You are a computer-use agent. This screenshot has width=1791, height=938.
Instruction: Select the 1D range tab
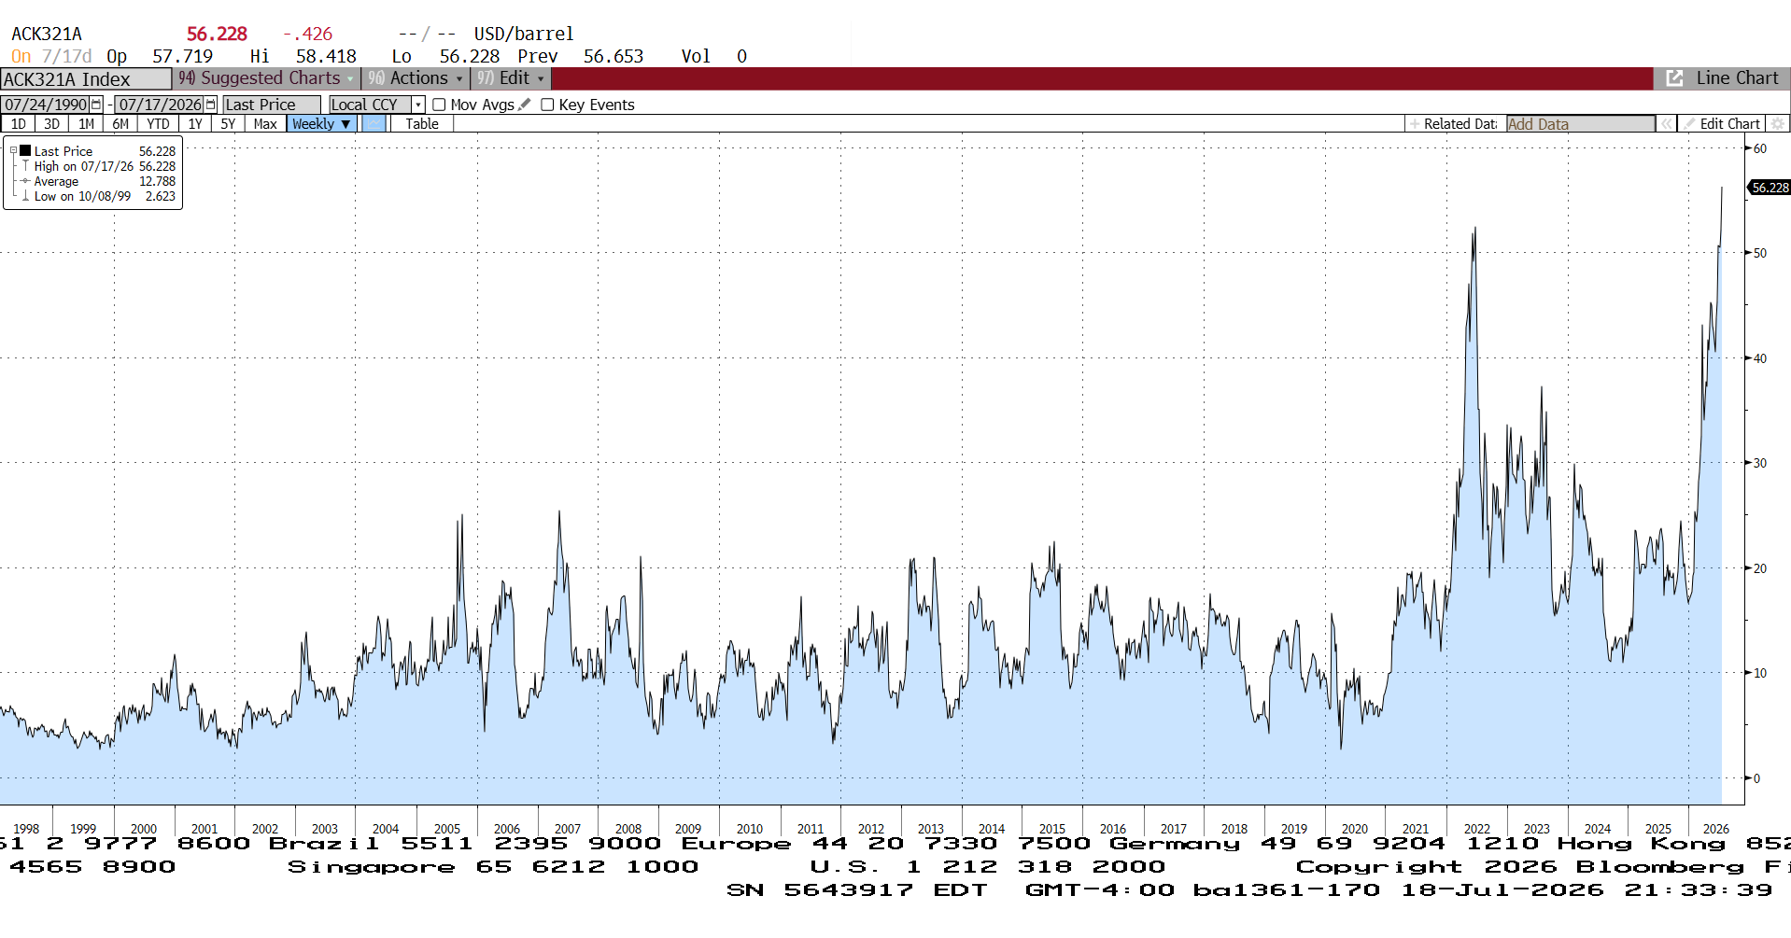(18, 123)
